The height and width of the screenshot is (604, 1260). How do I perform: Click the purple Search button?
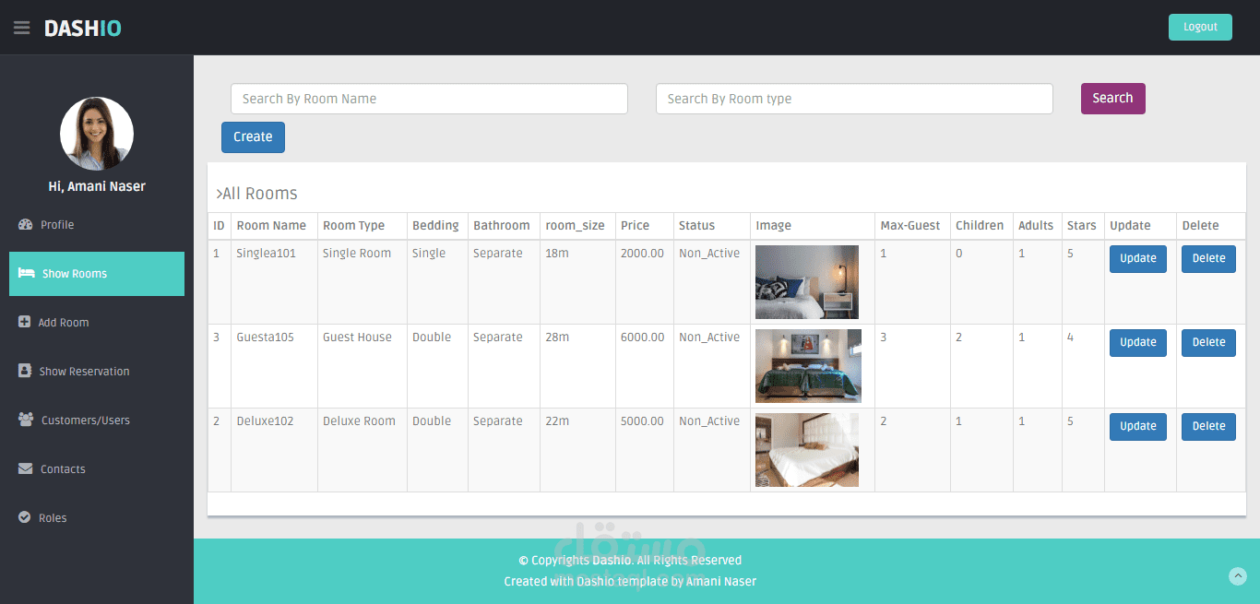[x=1112, y=99]
